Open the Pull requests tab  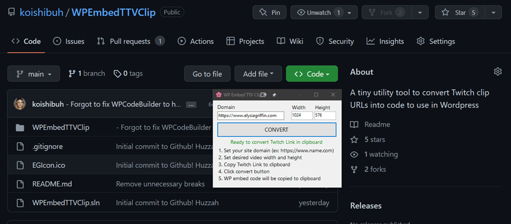pyautogui.click(x=131, y=41)
